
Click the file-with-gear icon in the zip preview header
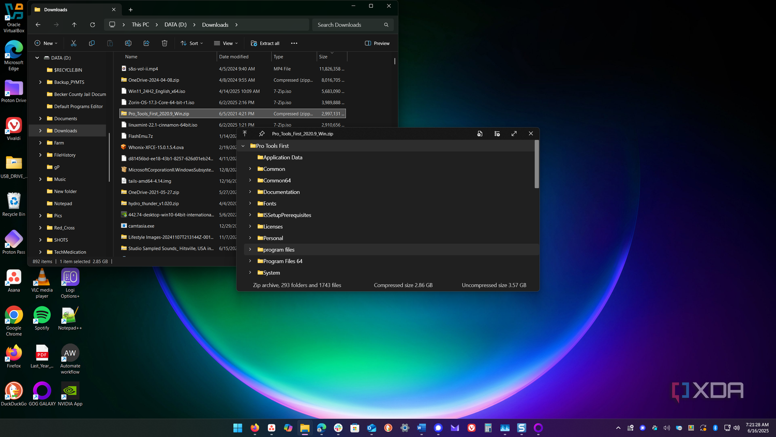tap(480, 134)
